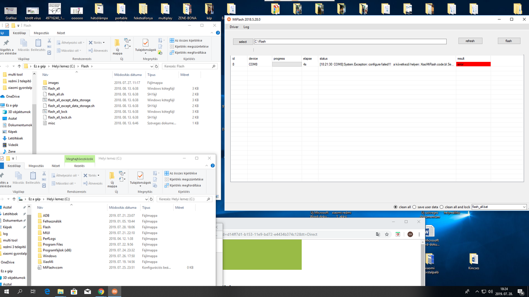Click the refresh button in MiFlash
The height and width of the screenshot is (297, 529).
point(470,41)
